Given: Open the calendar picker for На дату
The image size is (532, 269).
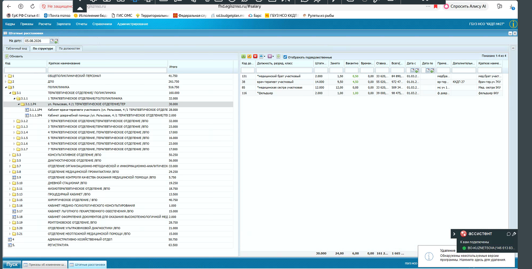Looking at the screenshot, I should click(x=52, y=41).
